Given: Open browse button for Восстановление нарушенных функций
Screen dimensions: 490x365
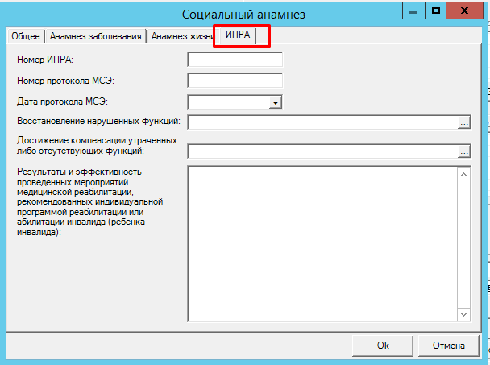Looking at the screenshot, I should [x=463, y=122].
